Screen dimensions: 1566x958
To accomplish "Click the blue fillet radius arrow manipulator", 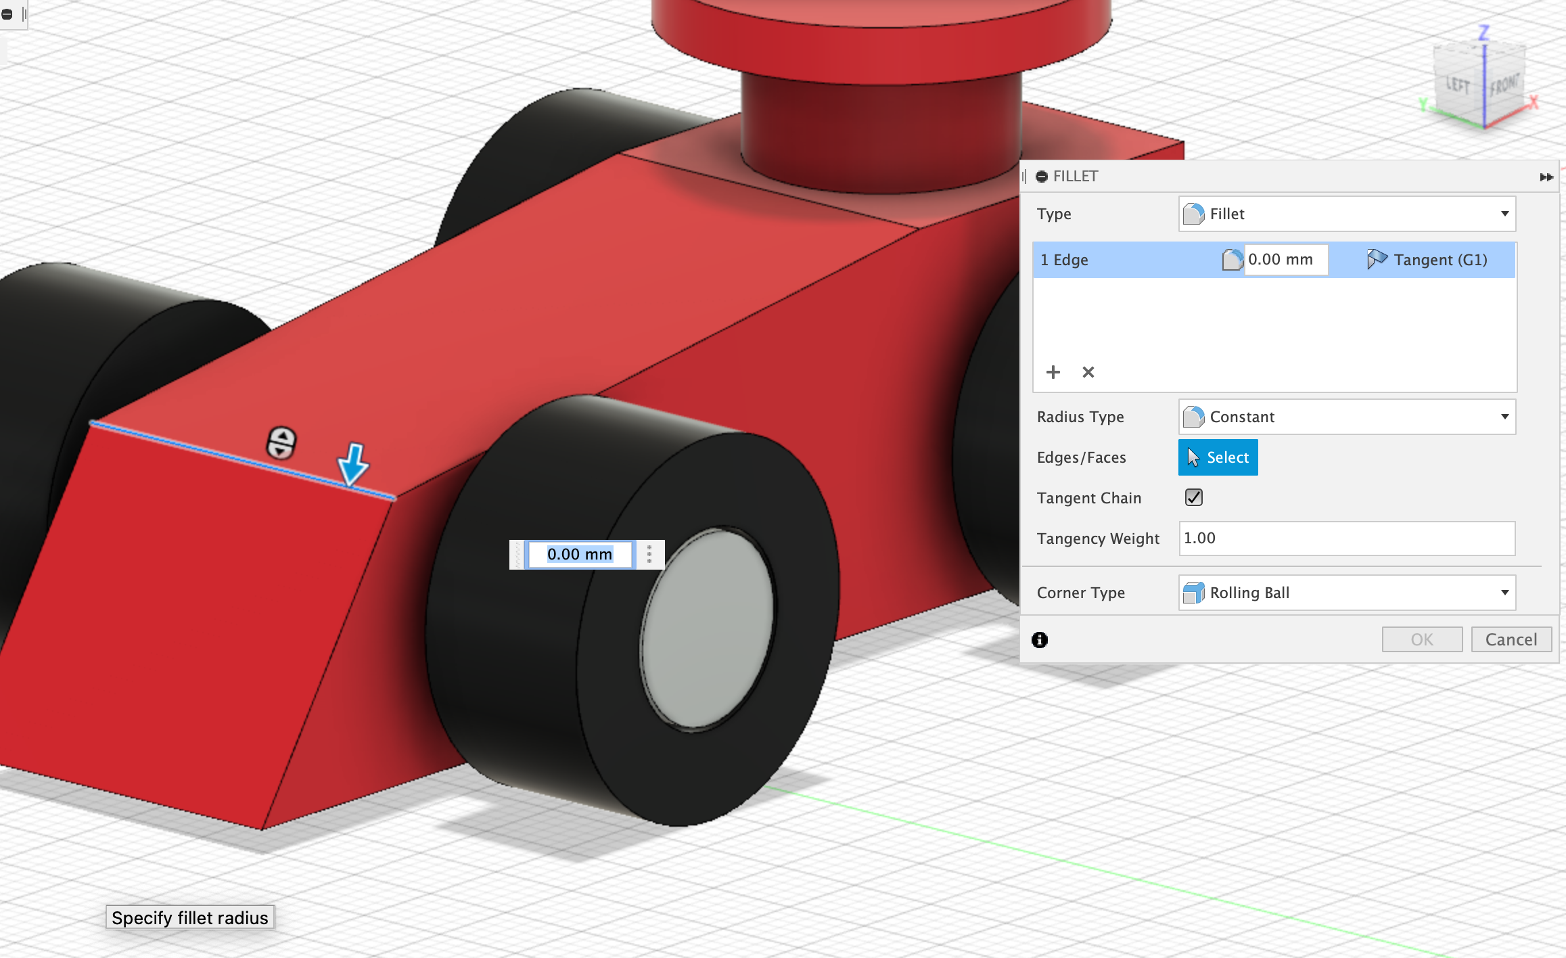I will 352,464.
